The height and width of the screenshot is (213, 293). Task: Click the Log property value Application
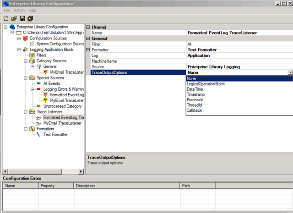(239, 55)
